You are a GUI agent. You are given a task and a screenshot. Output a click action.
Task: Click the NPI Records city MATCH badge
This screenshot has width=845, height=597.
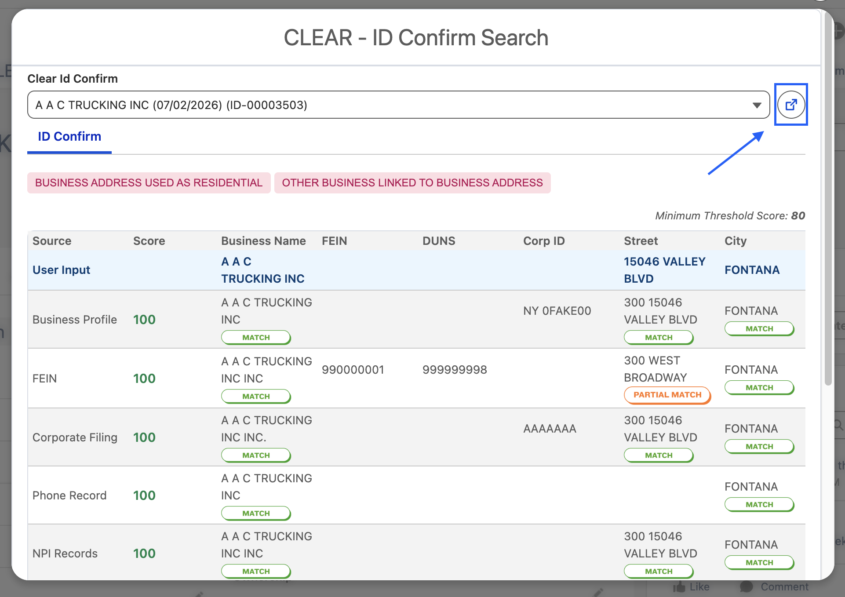759,563
